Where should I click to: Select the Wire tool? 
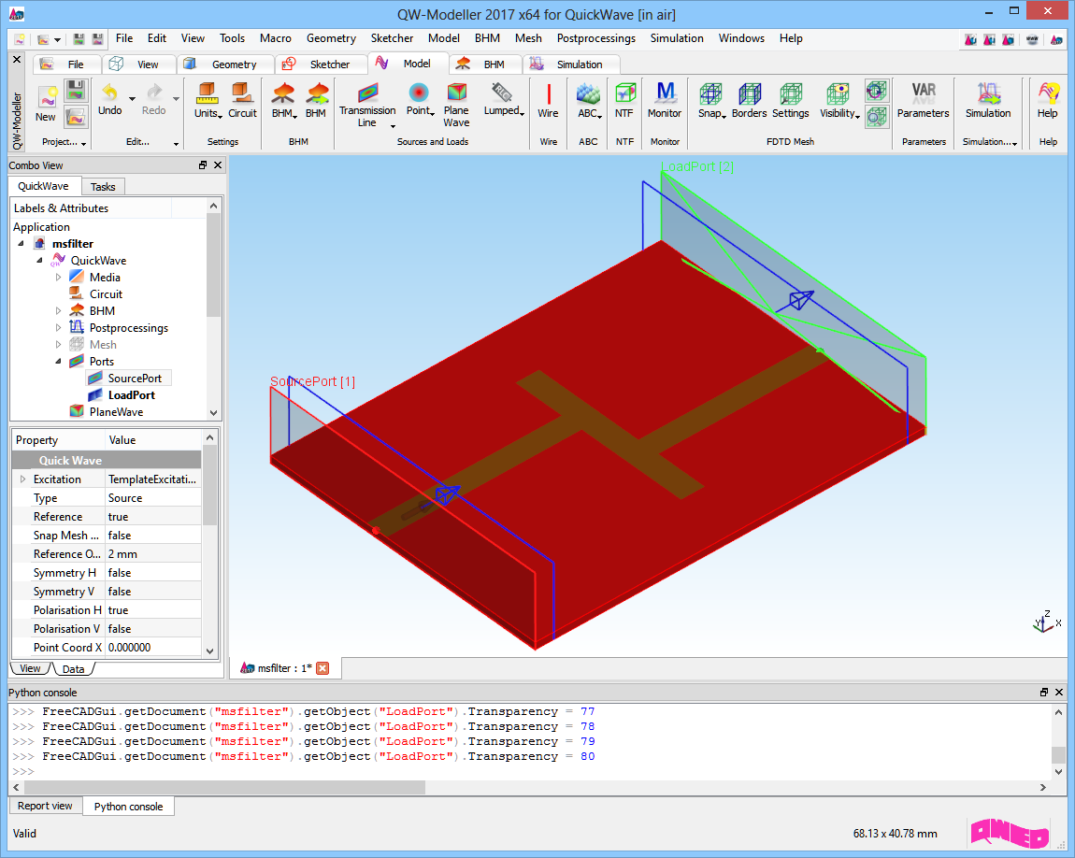point(549,93)
